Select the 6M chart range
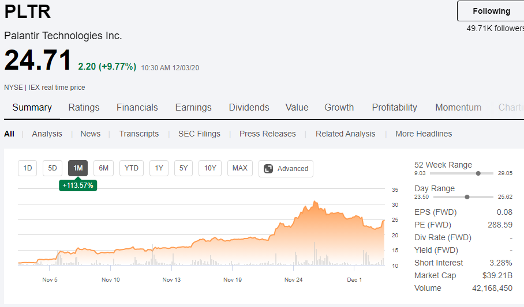The height and width of the screenshot is (307, 524). coord(104,168)
